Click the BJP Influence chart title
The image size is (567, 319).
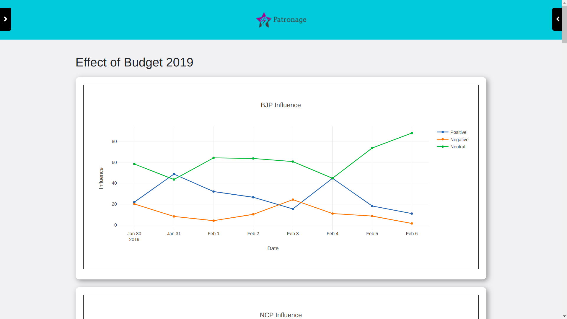tap(281, 105)
